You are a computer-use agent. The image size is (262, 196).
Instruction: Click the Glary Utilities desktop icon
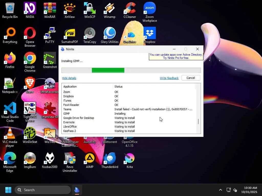(x=110, y=35)
